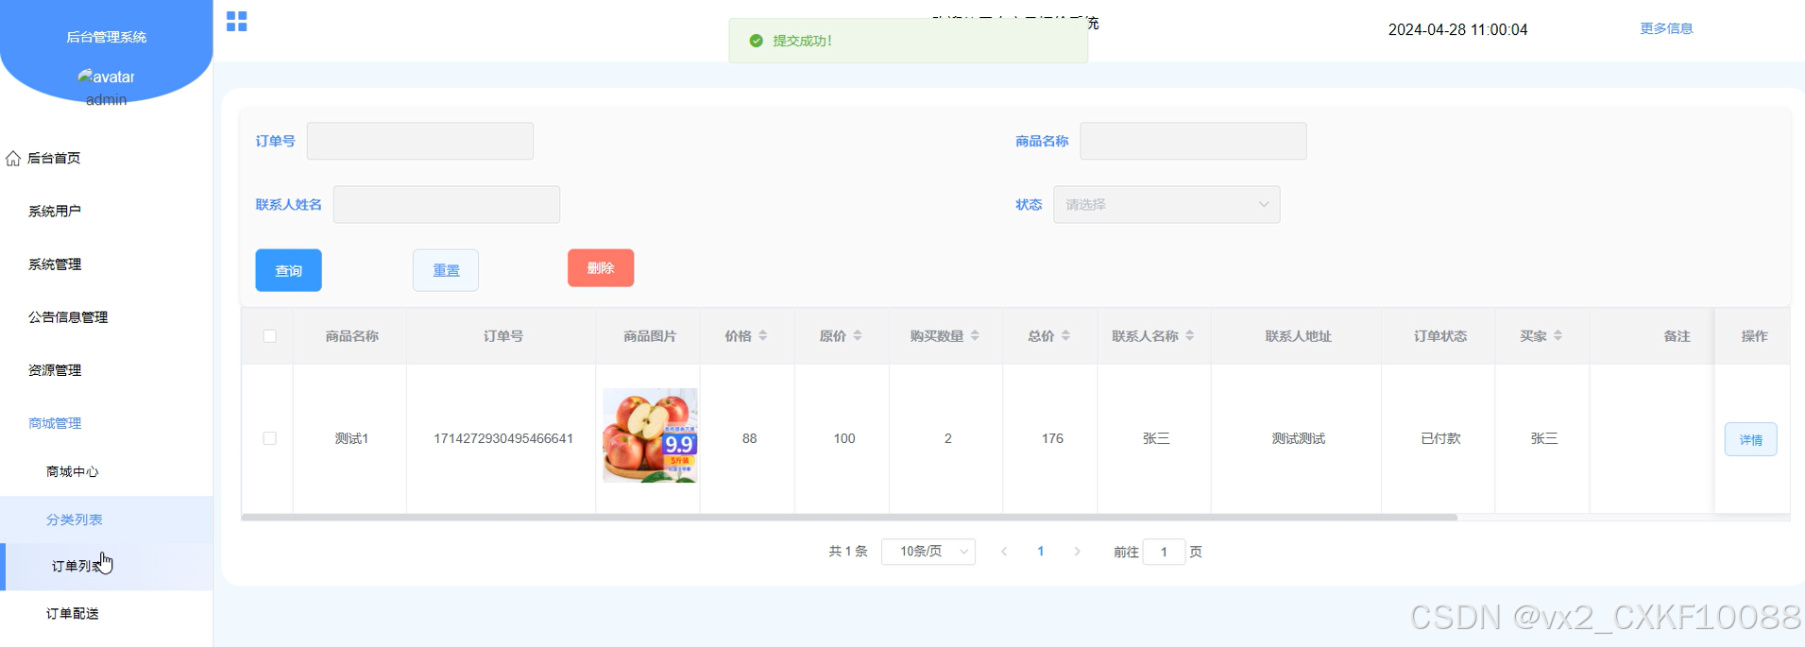
Task: Click the 重置 reset button
Action: [x=446, y=270]
